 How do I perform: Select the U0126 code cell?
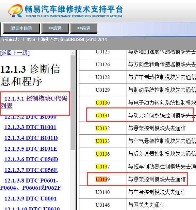pyautogui.click(x=103, y=65)
